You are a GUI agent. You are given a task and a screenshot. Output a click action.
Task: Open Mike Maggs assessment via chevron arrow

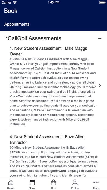[100, 86]
